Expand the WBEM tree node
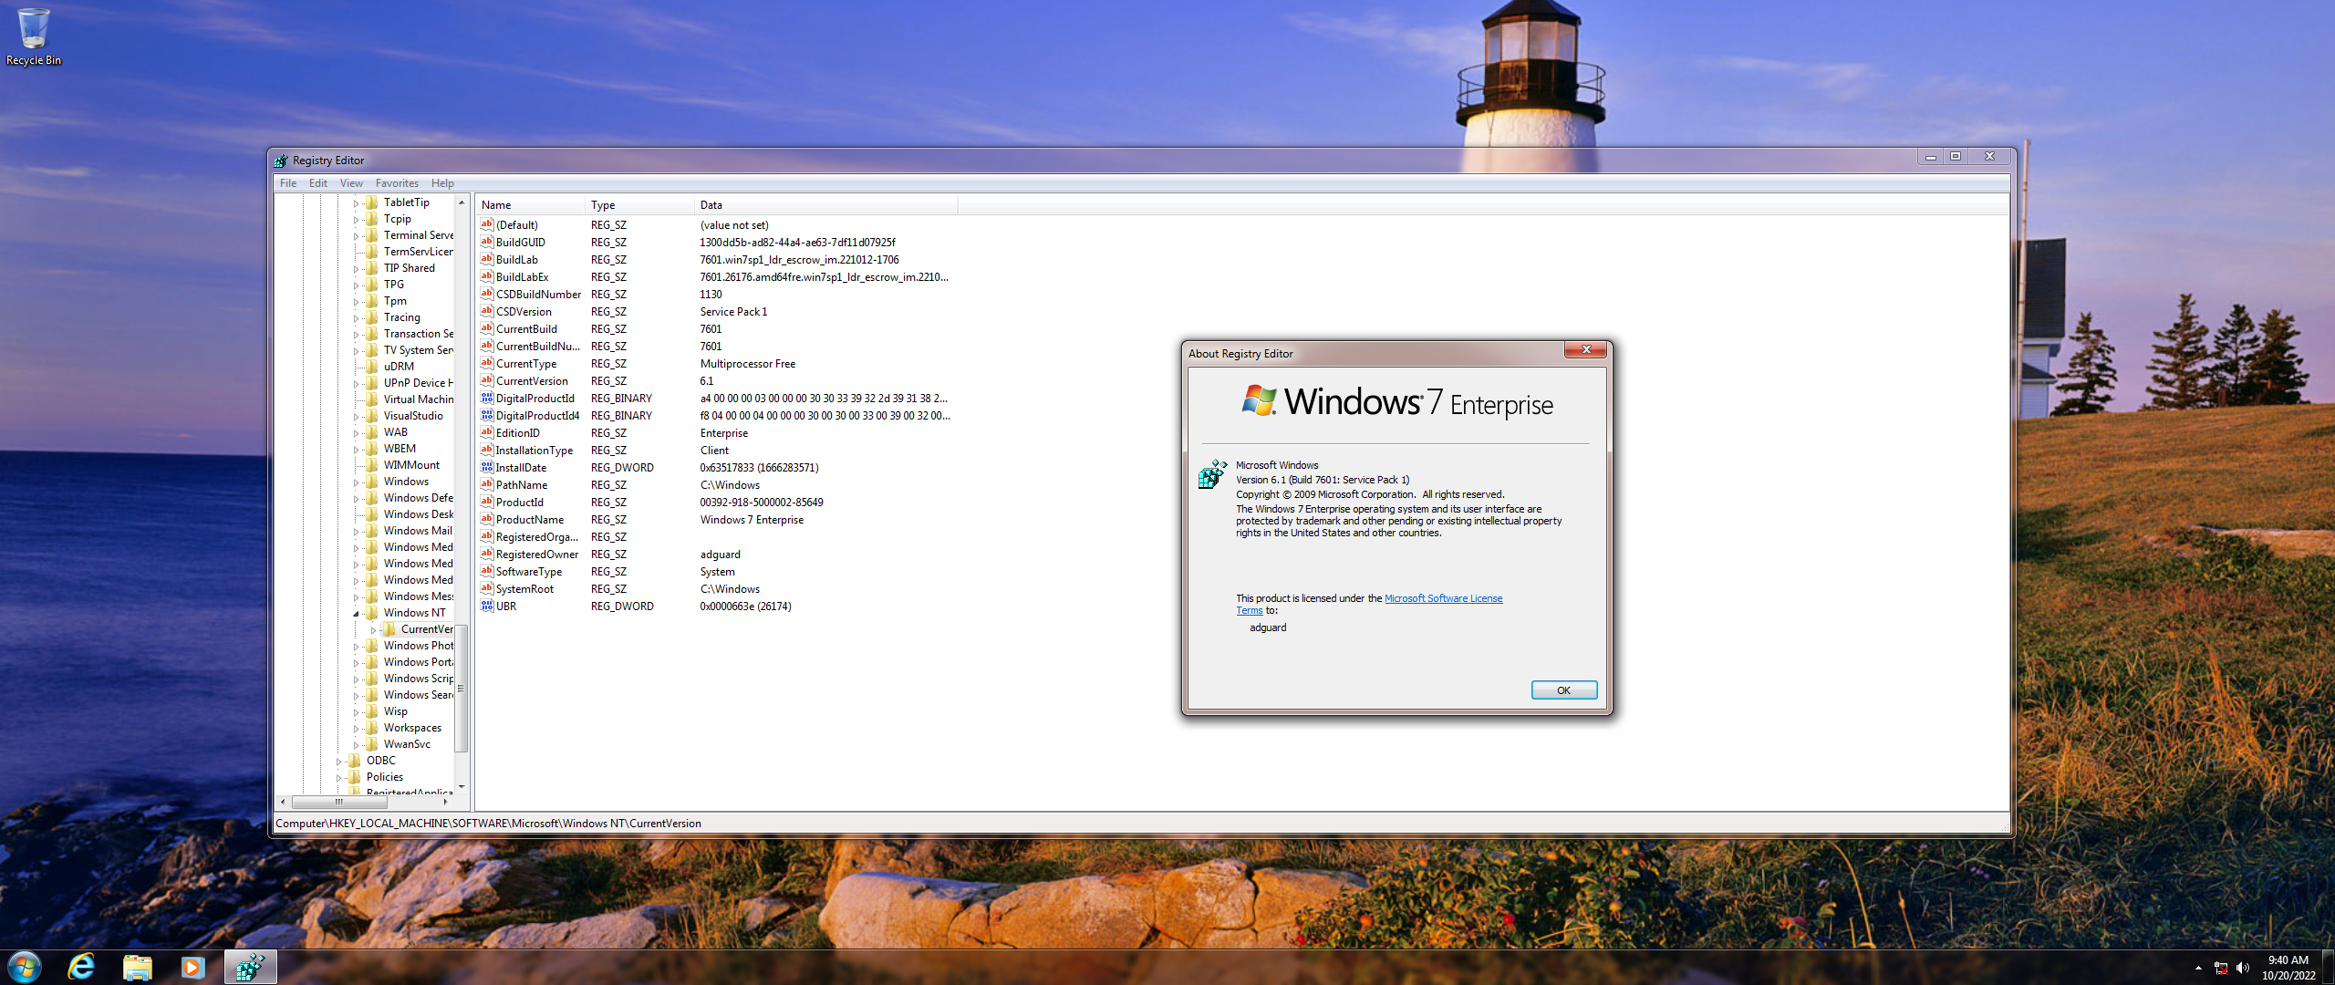This screenshot has width=2335, height=985. (x=357, y=450)
